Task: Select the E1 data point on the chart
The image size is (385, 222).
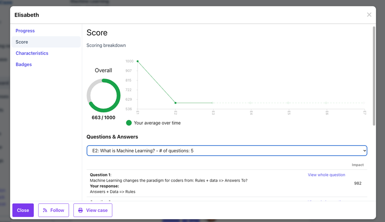Action: (138, 62)
